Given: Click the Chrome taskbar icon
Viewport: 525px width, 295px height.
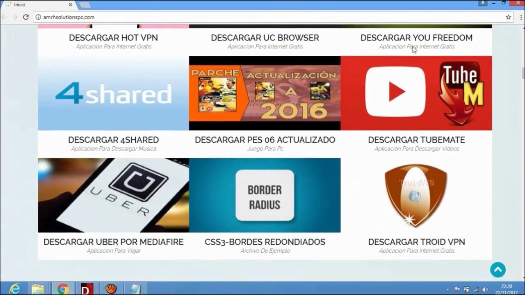Looking at the screenshot, I should click(63, 289).
